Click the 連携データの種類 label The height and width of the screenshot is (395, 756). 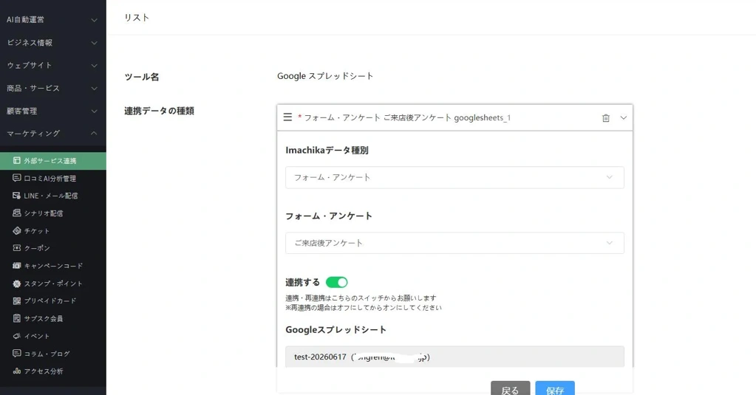159,111
